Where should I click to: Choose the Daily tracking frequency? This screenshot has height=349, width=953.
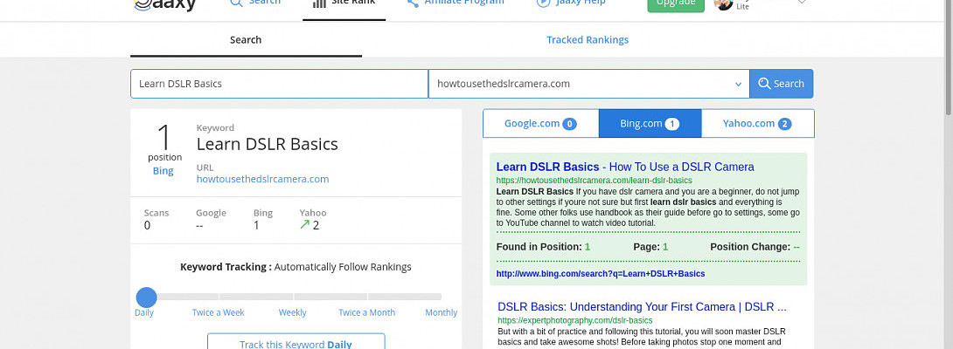point(144,312)
